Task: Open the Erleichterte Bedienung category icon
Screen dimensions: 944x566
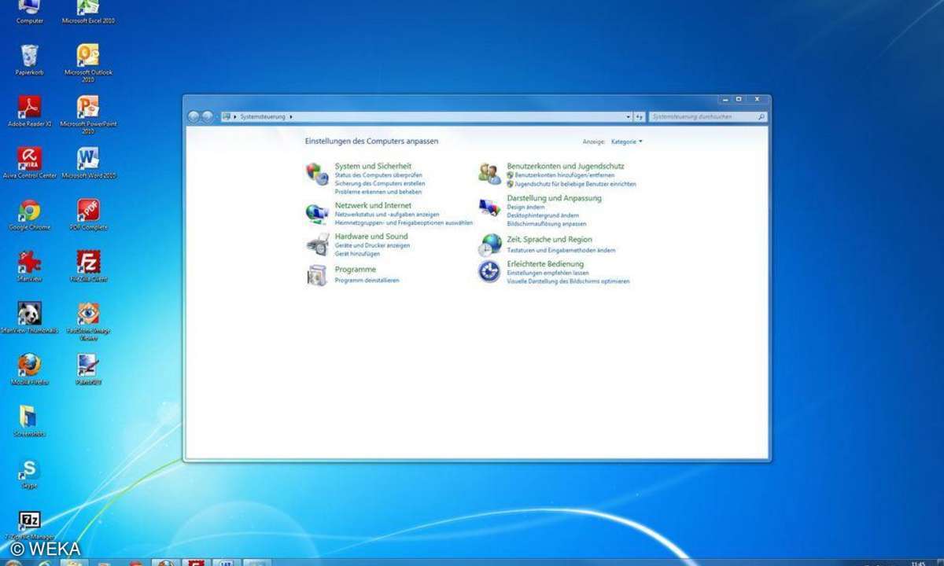Action: coord(489,272)
